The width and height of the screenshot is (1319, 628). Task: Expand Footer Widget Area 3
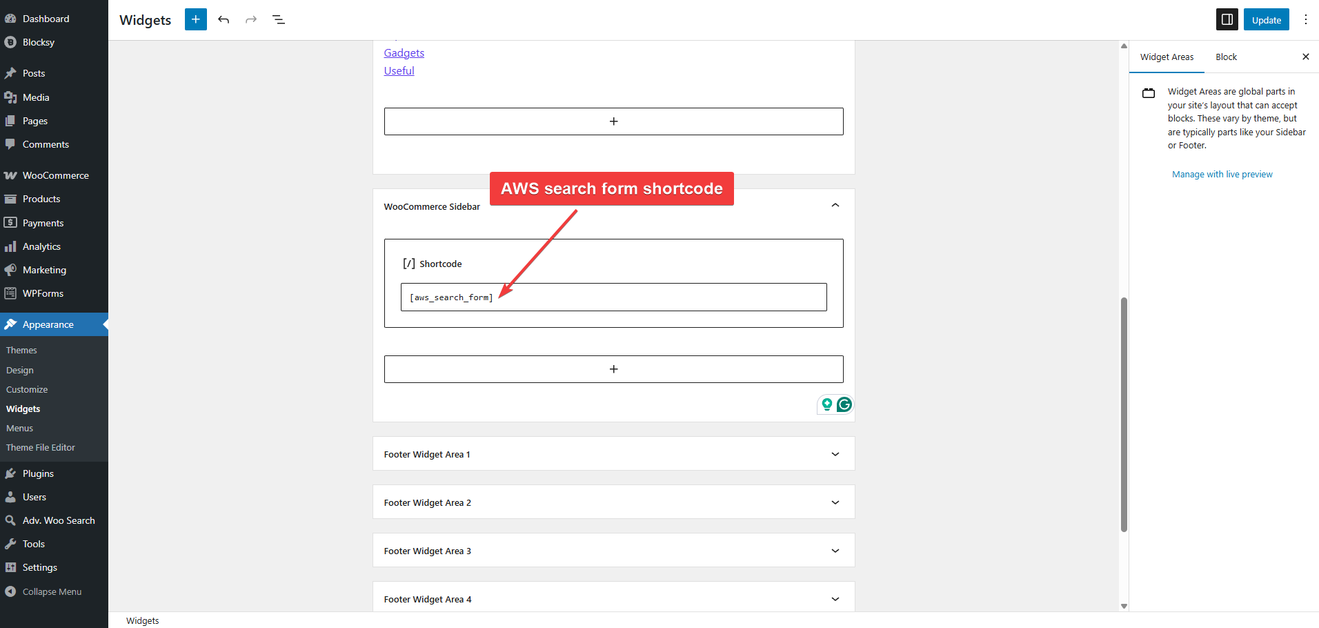point(835,551)
